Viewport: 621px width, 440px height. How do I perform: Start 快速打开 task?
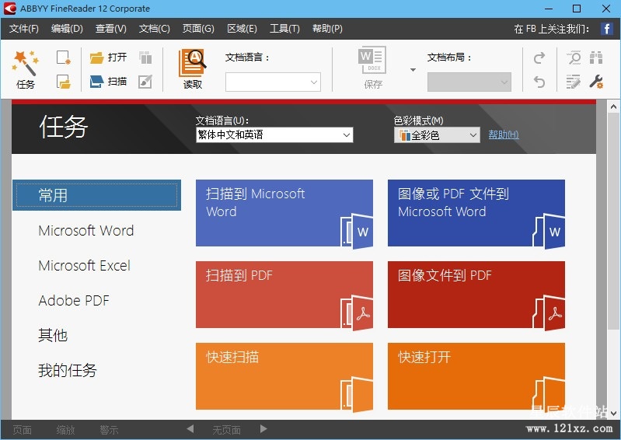pyautogui.click(x=476, y=376)
